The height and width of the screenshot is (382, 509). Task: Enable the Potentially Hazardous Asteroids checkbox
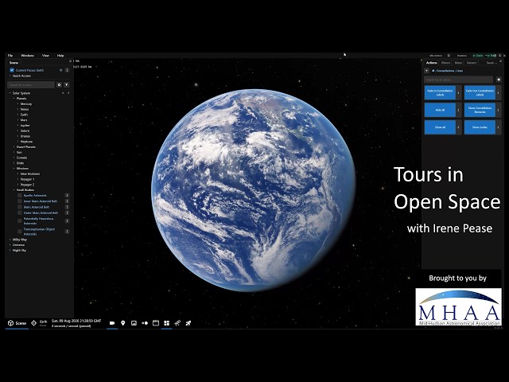[20, 221]
